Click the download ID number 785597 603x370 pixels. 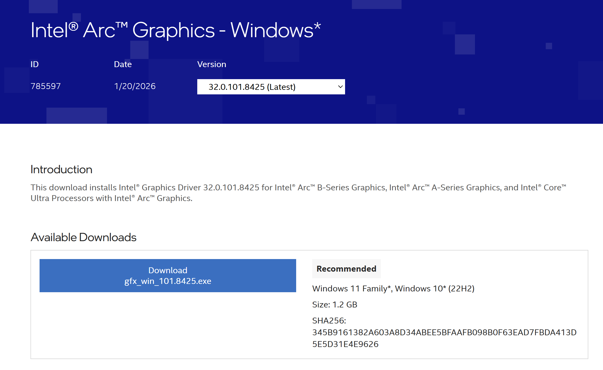click(46, 86)
